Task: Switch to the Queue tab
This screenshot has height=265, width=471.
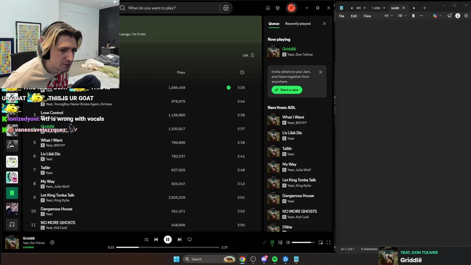Action: [274, 24]
